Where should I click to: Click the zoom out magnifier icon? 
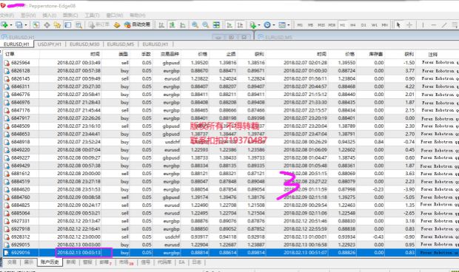206,25
